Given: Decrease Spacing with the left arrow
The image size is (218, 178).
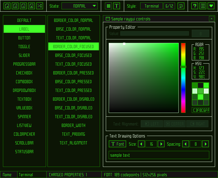Looking at the screenshot, I should click(185, 144).
